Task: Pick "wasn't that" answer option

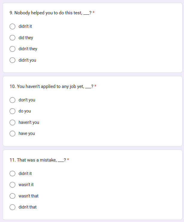Action: click(13, 196)
